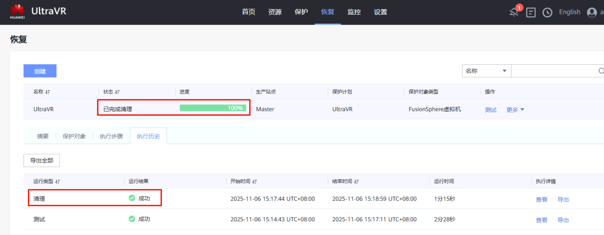Sort by 结束时间 column sort icon
Viewport: 604px width, 235px height.
356,182
